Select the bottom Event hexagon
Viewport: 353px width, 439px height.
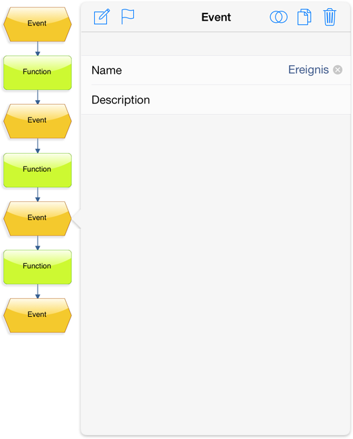point(37,315)
